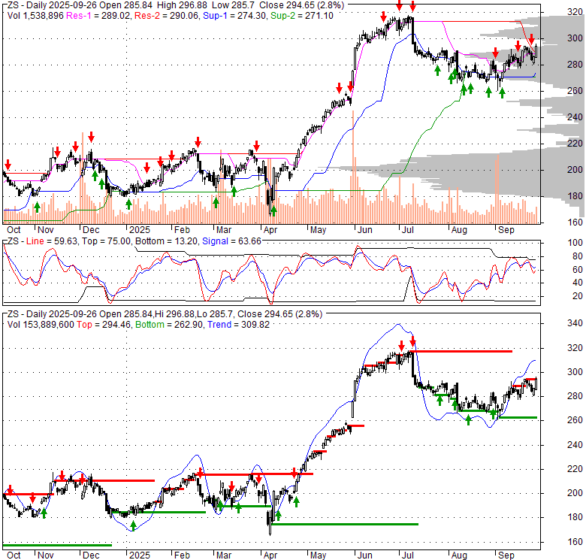
Task: Click the 'Apr' month label under top chart
Action: pyautogui.click(x=270, y=230)
